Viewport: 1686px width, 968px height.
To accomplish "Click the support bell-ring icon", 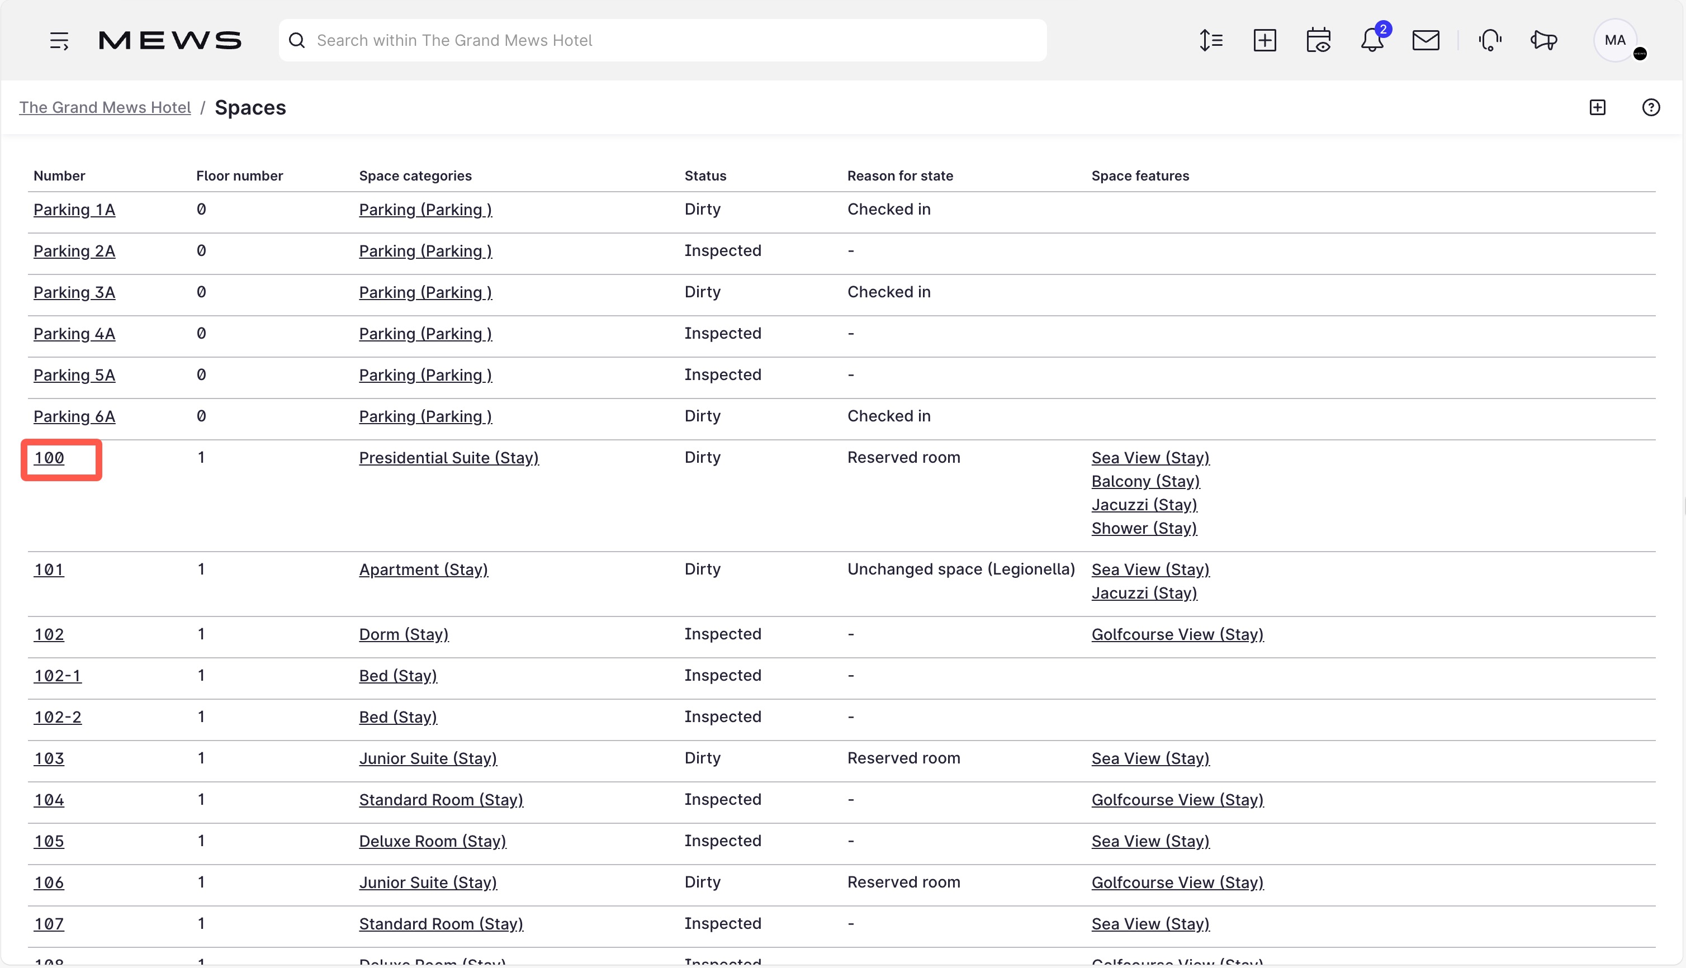I will coord(1490,41).
